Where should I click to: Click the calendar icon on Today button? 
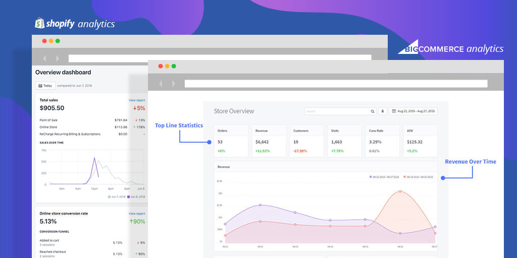pyautogui.click(x=40, y=86)
